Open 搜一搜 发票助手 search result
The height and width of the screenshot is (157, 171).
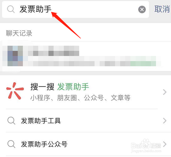pyautogui.click(x=85, y=92)
